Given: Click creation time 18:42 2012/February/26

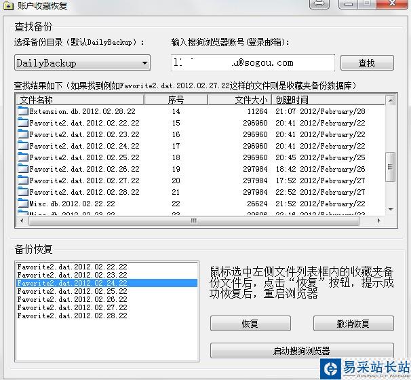Looking at the screenshot, I should [320, 169].
